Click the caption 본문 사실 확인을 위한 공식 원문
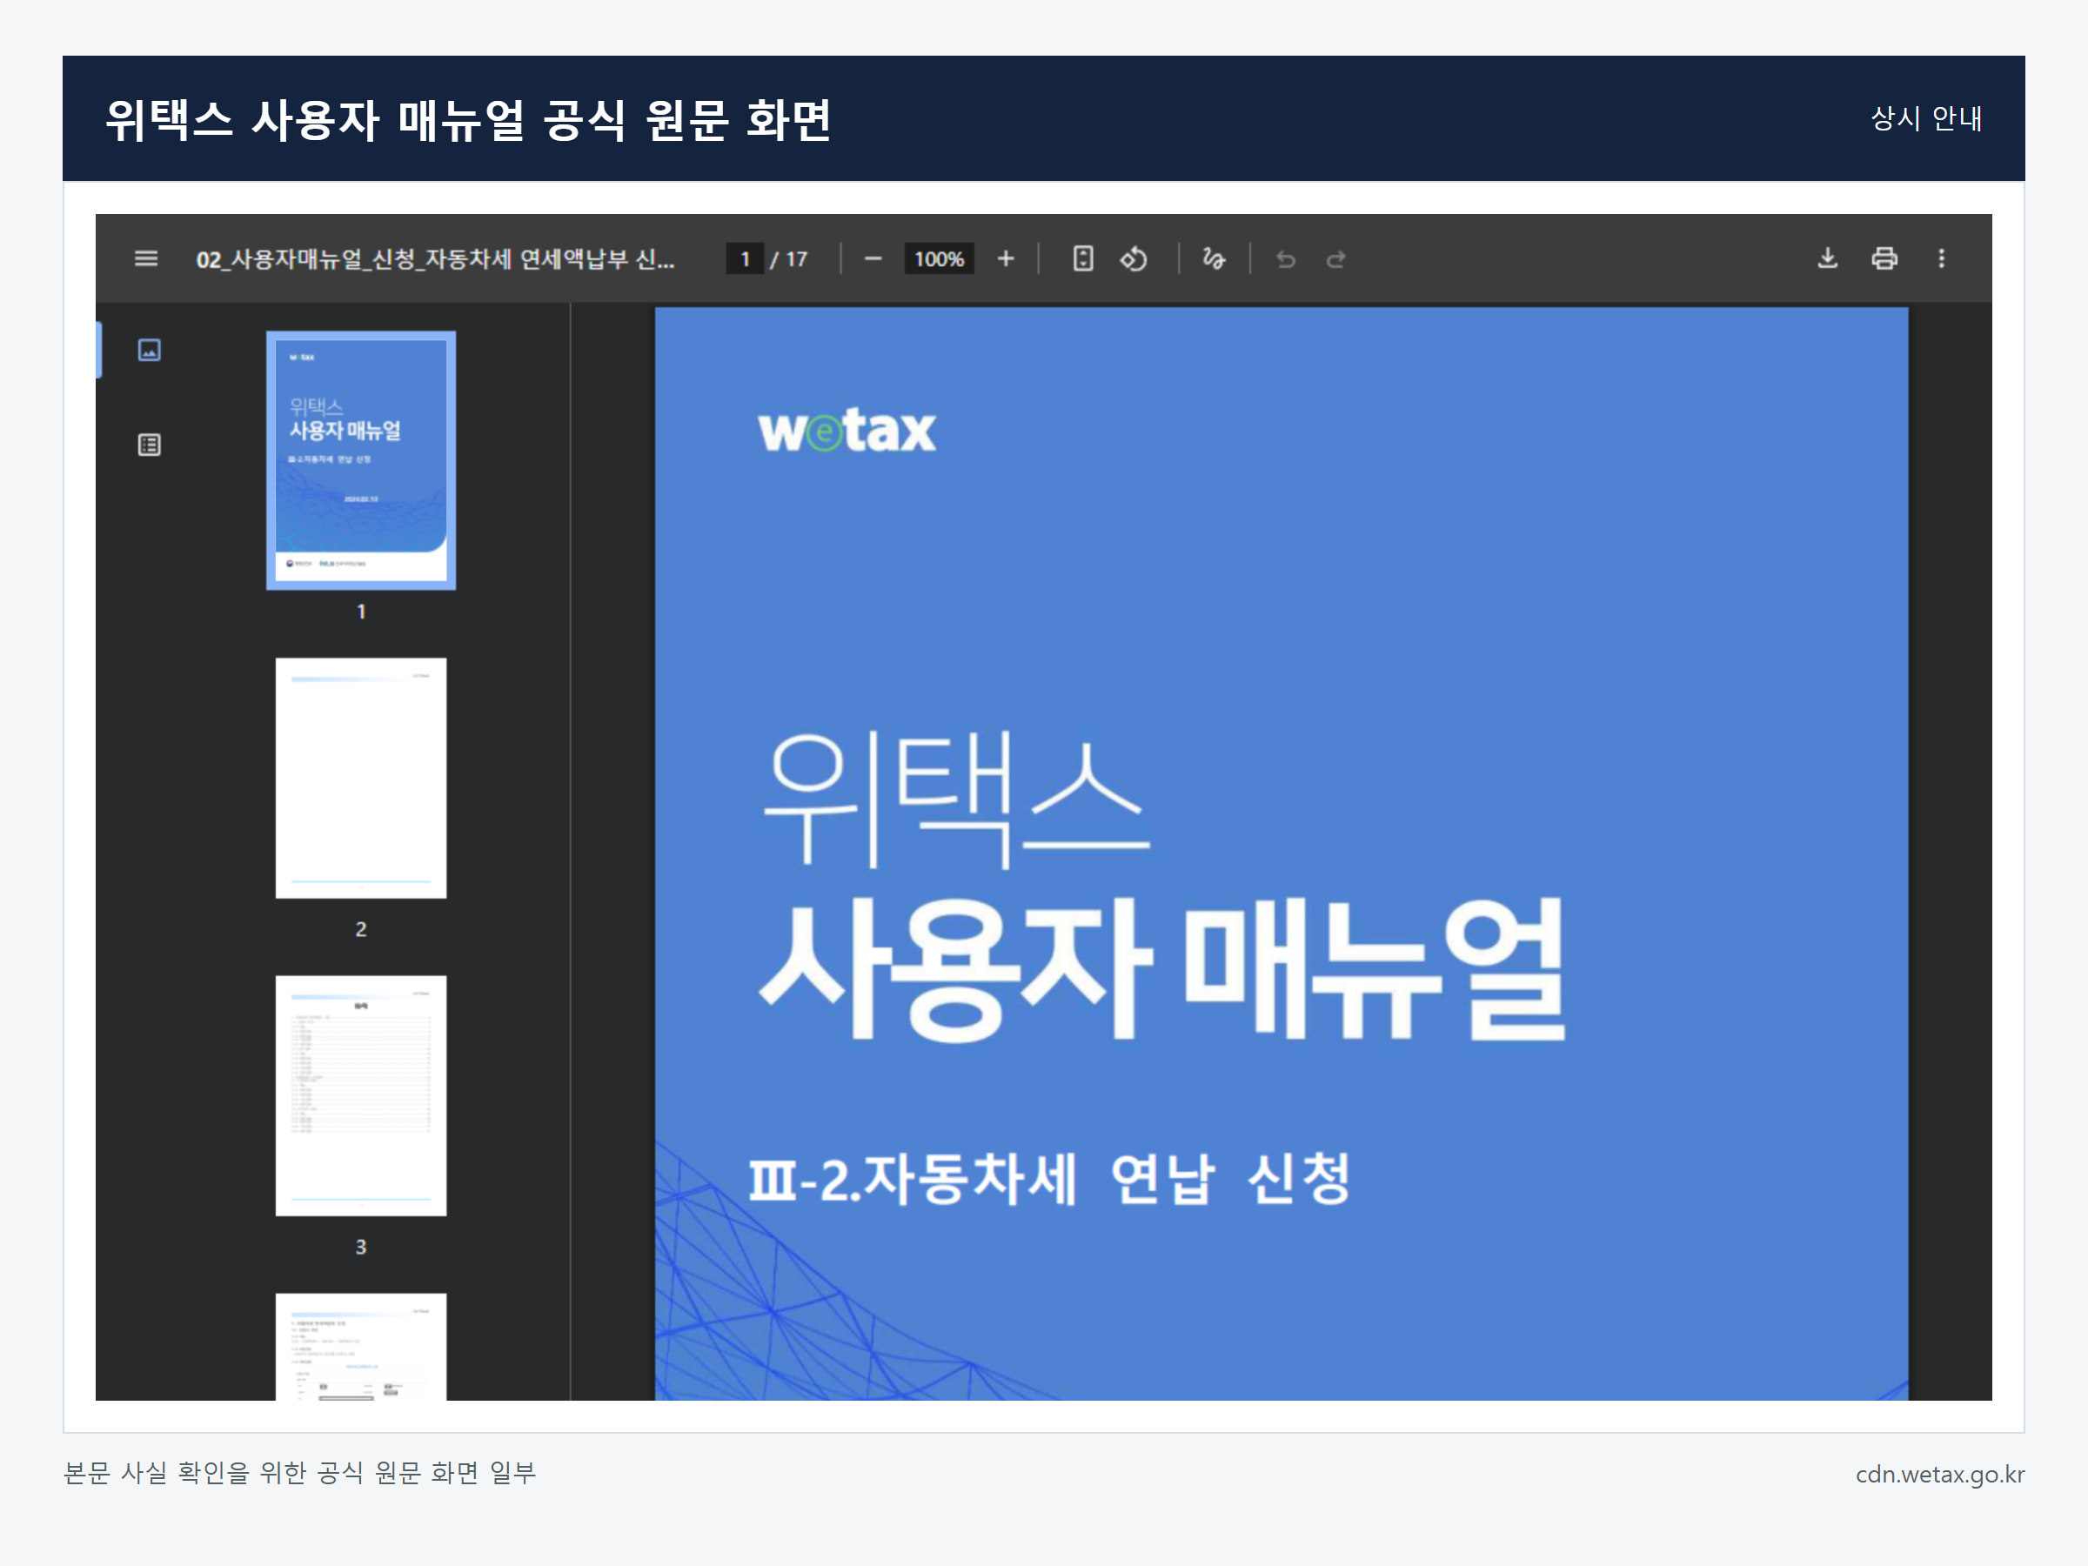Image resolution: width=2088 pixels, height=1566 pixels. pos(299,1472)
